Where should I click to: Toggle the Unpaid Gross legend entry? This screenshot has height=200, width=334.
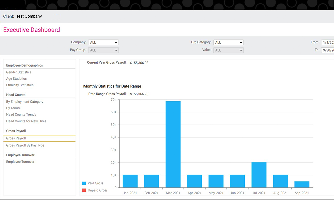(98, 190)
